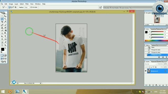Open the file browser toggle icon
The image size is (168, 94).
[101, 7]
